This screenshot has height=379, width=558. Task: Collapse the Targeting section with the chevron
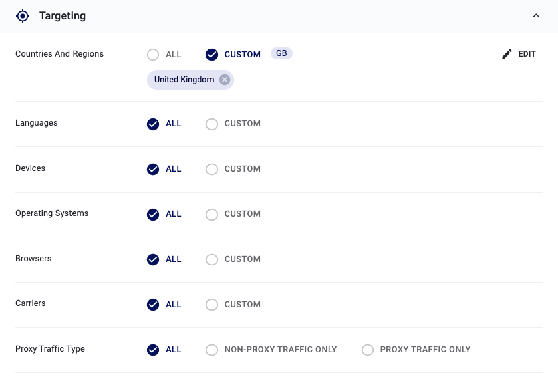536,16
